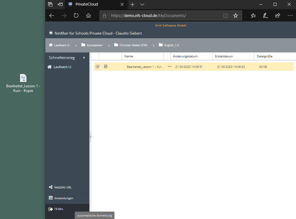
Task: Select the Bearbeitet_Lesson 1 - Kurs - Kopie desktop file
Action: 23,83
